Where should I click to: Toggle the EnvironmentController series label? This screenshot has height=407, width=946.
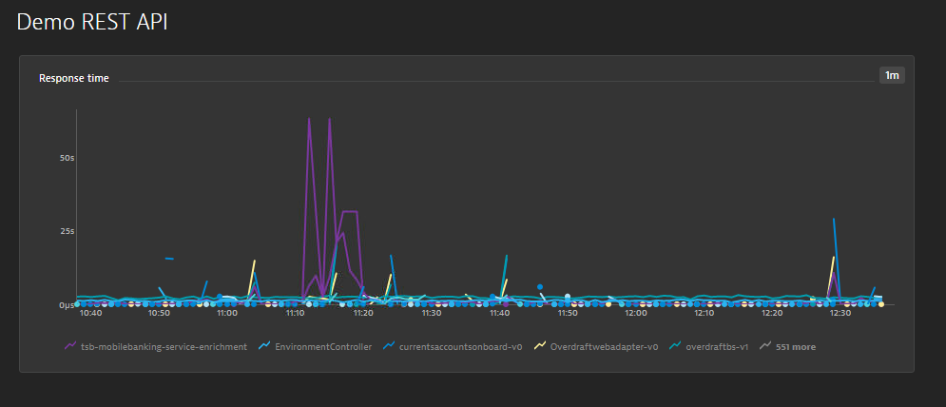[323, 347]
